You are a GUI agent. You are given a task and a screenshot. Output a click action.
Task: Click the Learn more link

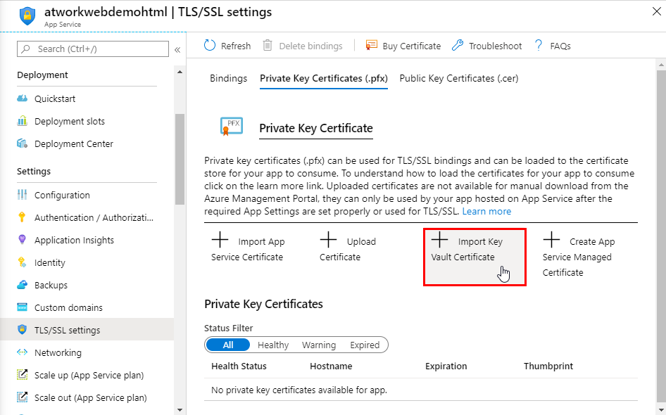click(x=486, y=212)
